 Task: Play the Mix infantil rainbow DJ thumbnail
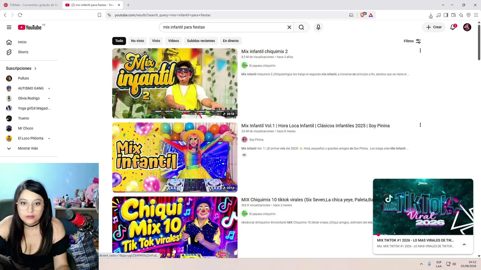point(175,157)
